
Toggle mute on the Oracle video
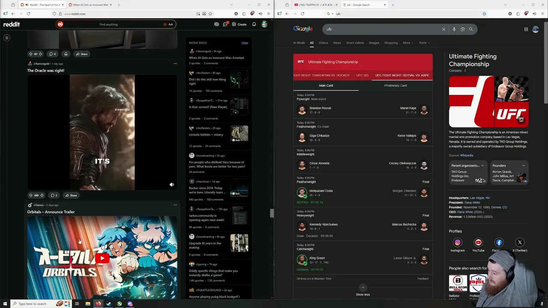tap(172, 185)
